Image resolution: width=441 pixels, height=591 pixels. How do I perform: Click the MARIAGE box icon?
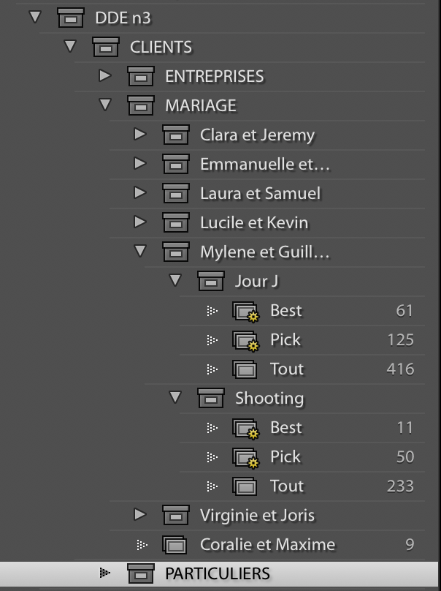[141, 105]
